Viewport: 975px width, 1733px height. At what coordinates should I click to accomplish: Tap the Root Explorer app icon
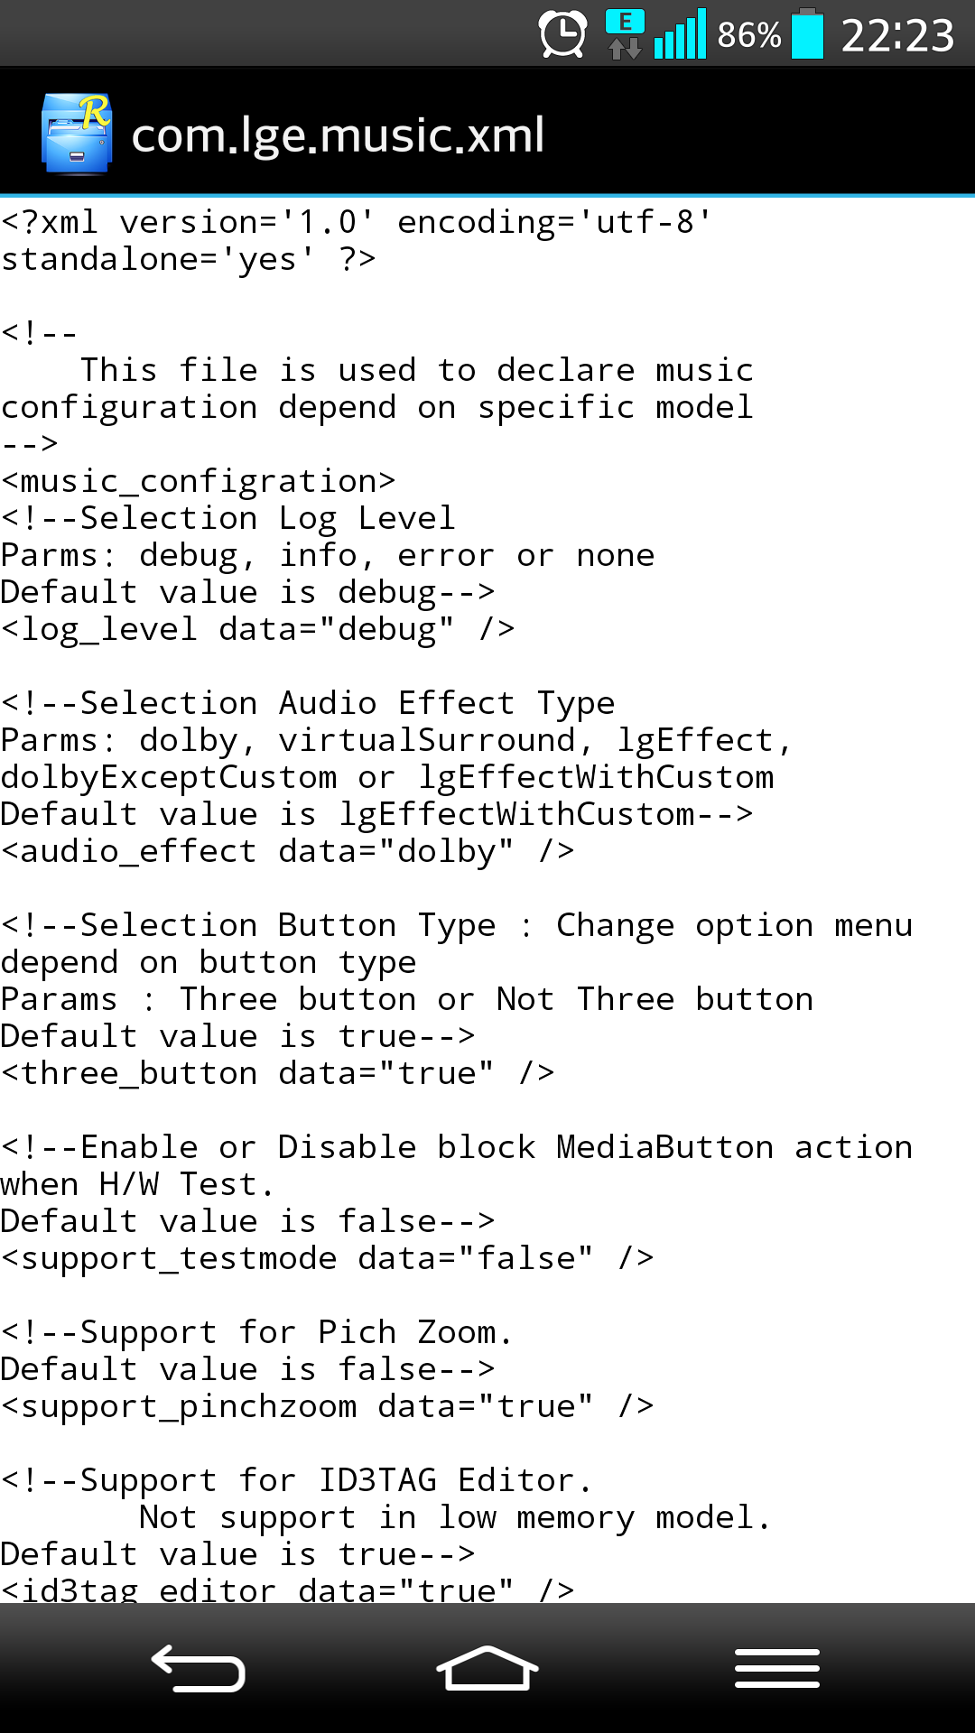coord(77,134)
